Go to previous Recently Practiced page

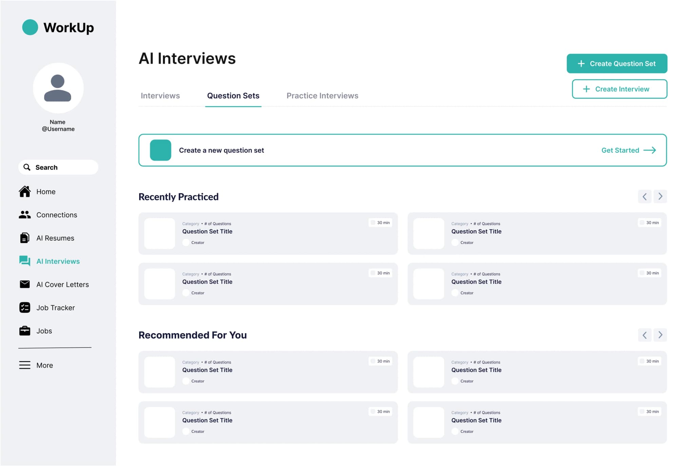[644, 196]
